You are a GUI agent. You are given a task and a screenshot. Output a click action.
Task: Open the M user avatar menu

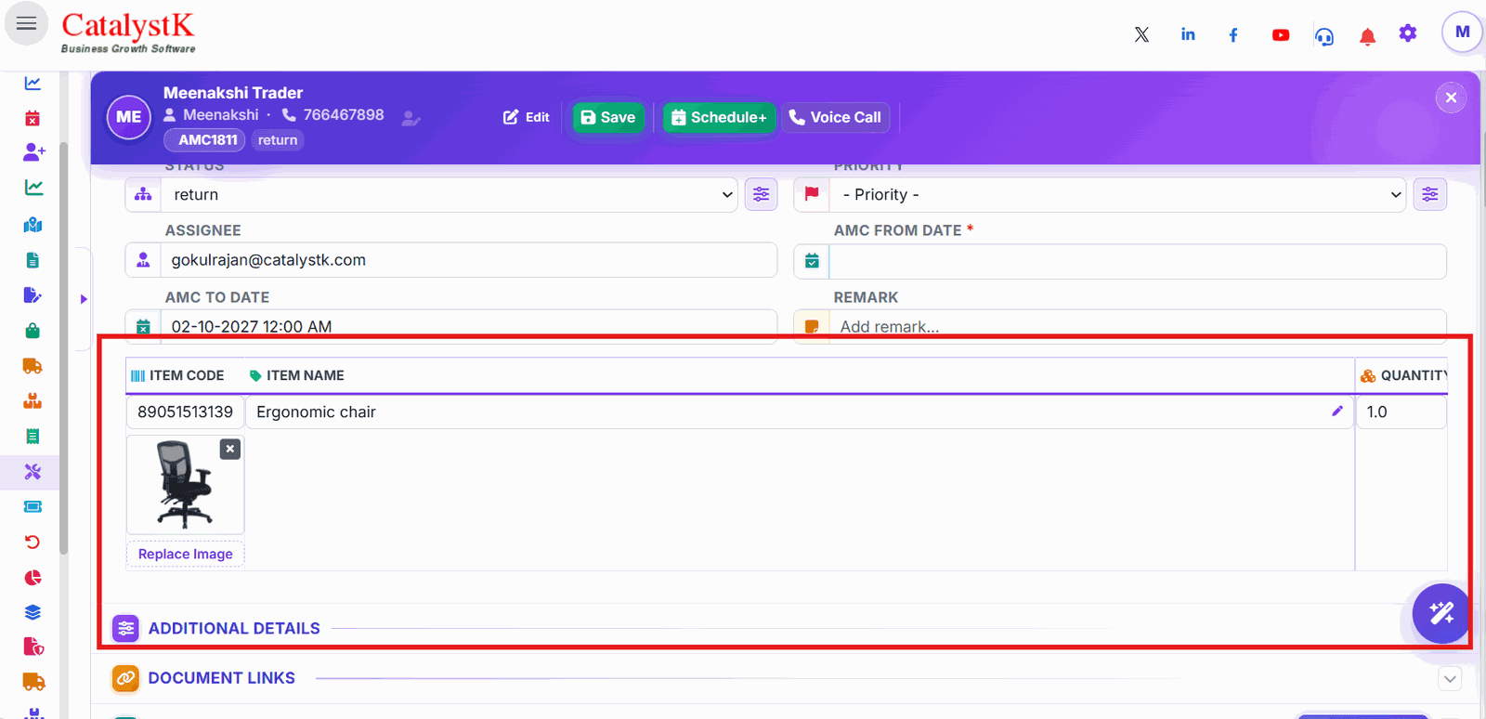(1462, 33)
